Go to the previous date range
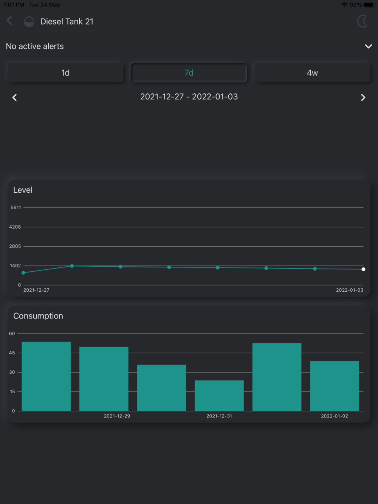The height and width of the screenshot is (504, 378). pyautogui.click(x=14, y=97)
